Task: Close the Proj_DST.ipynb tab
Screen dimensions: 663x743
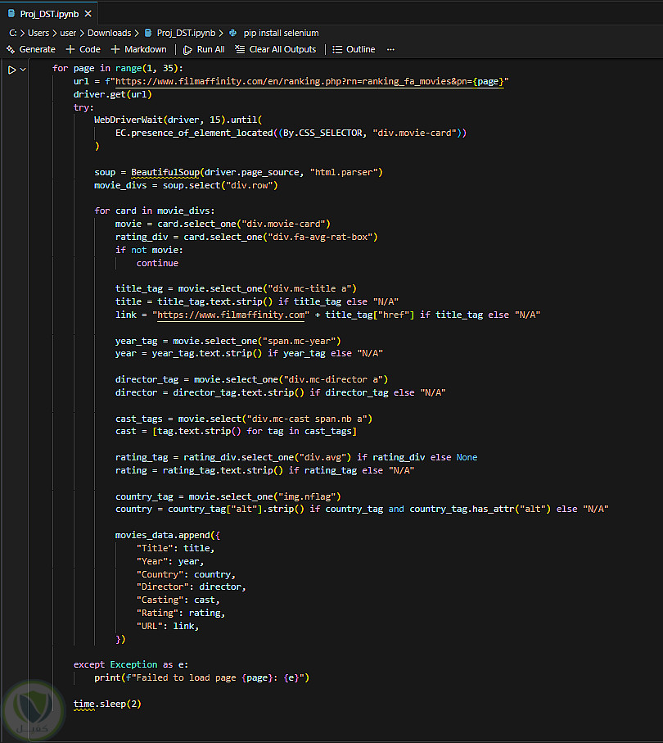Action: pyautogui.click(x=88, y=14)
